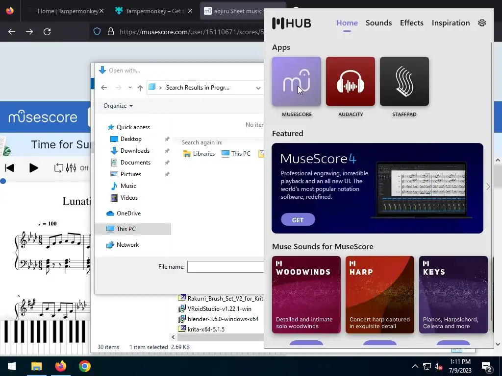502x376 pixels.
Task: Search again in This PC
Action: [x=236, y=153]
